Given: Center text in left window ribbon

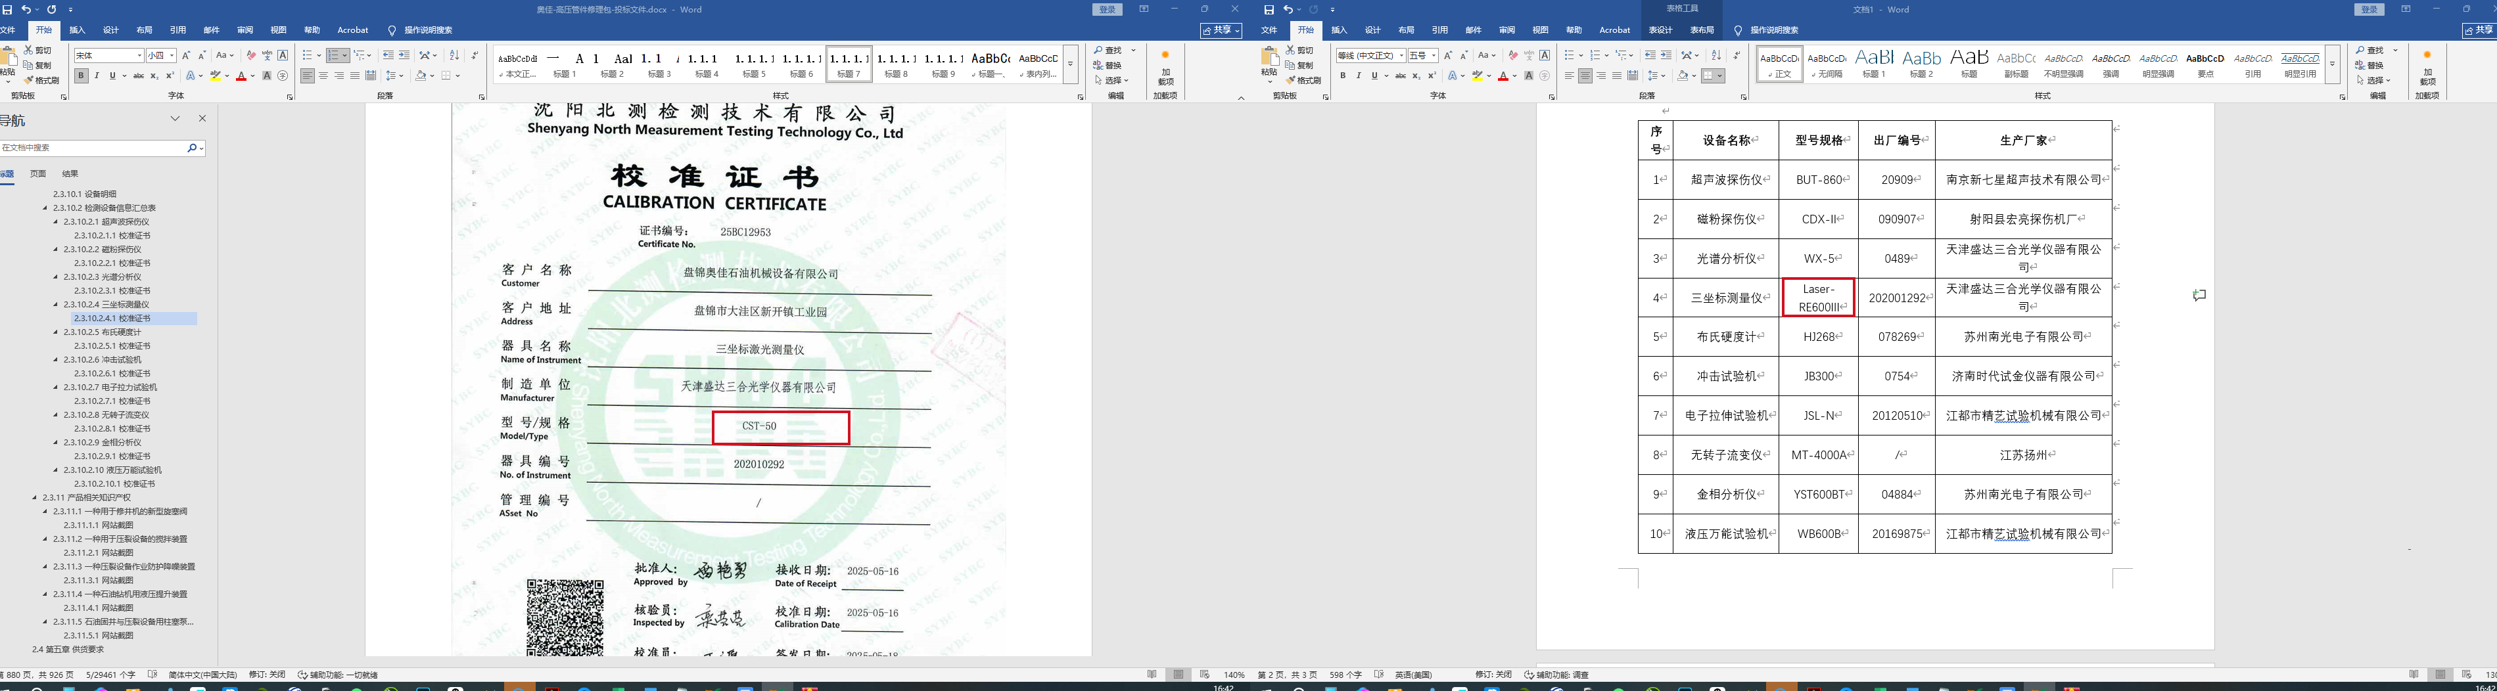Looking at the screenshot, I should (323, 76).
